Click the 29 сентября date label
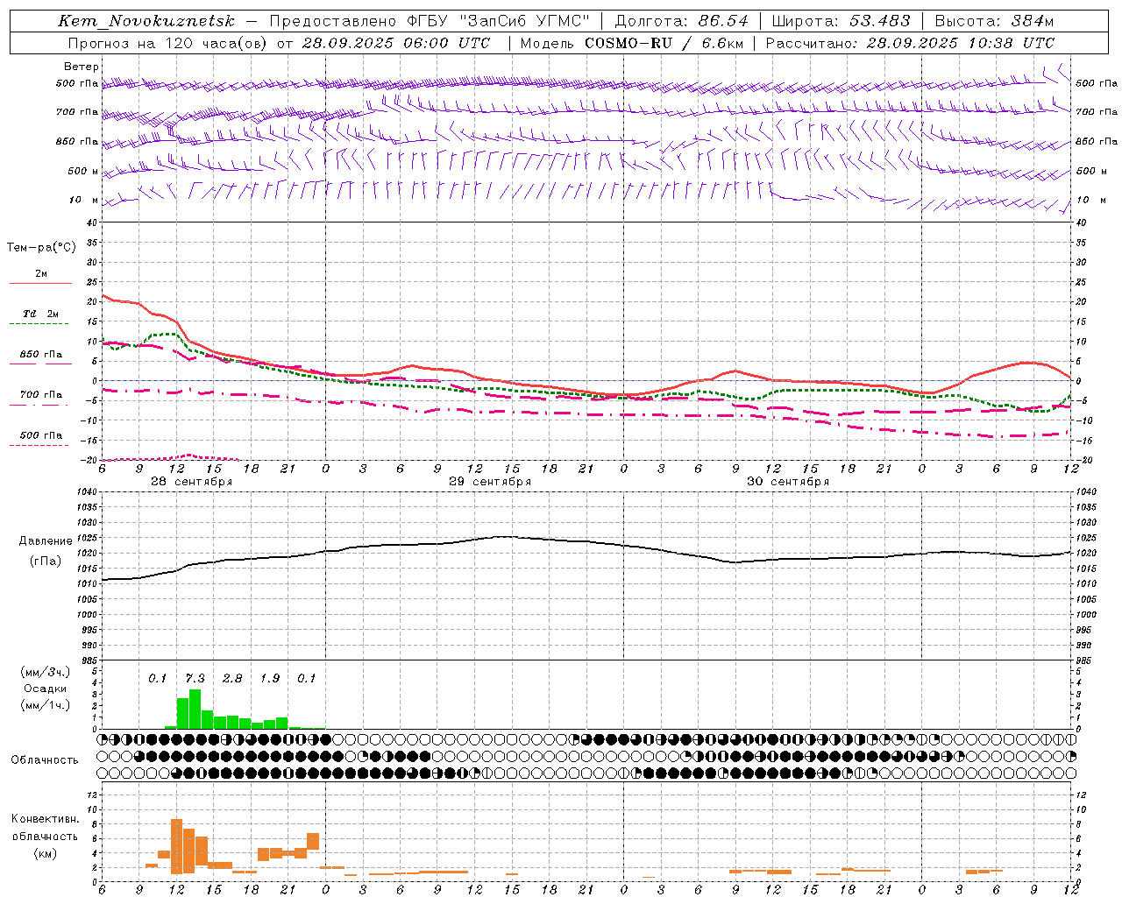1122x897 pixels. pyautogui.click(x=490, y=482)
